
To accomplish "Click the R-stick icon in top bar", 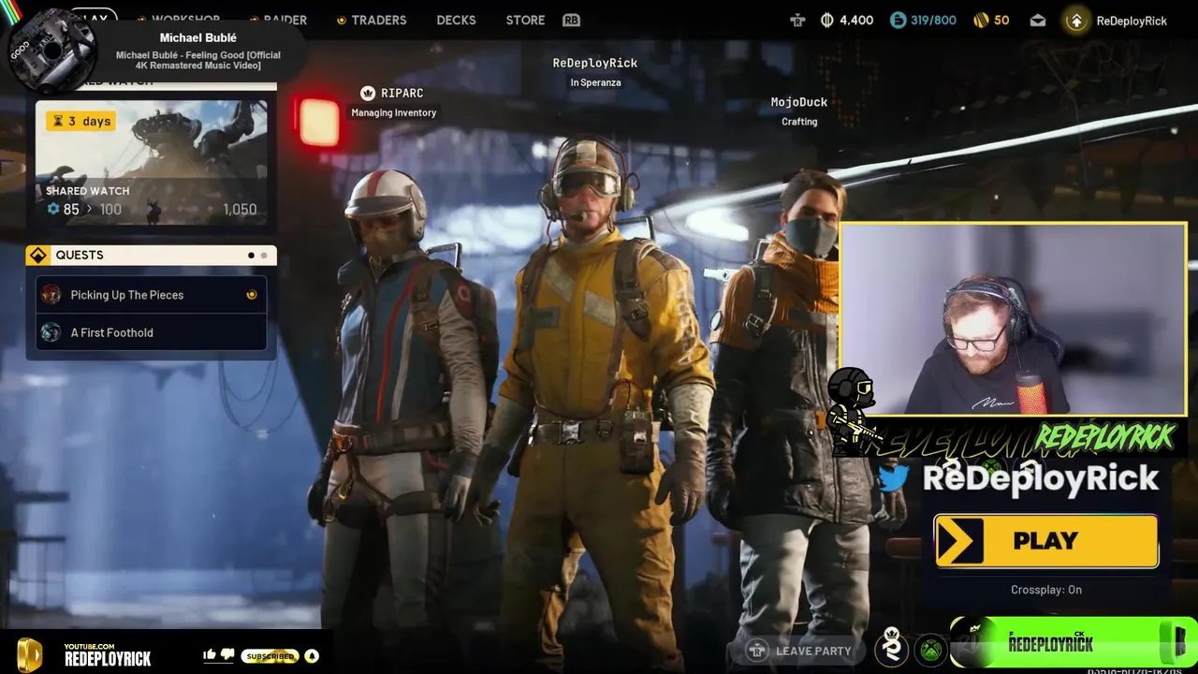I will point(797,20).
